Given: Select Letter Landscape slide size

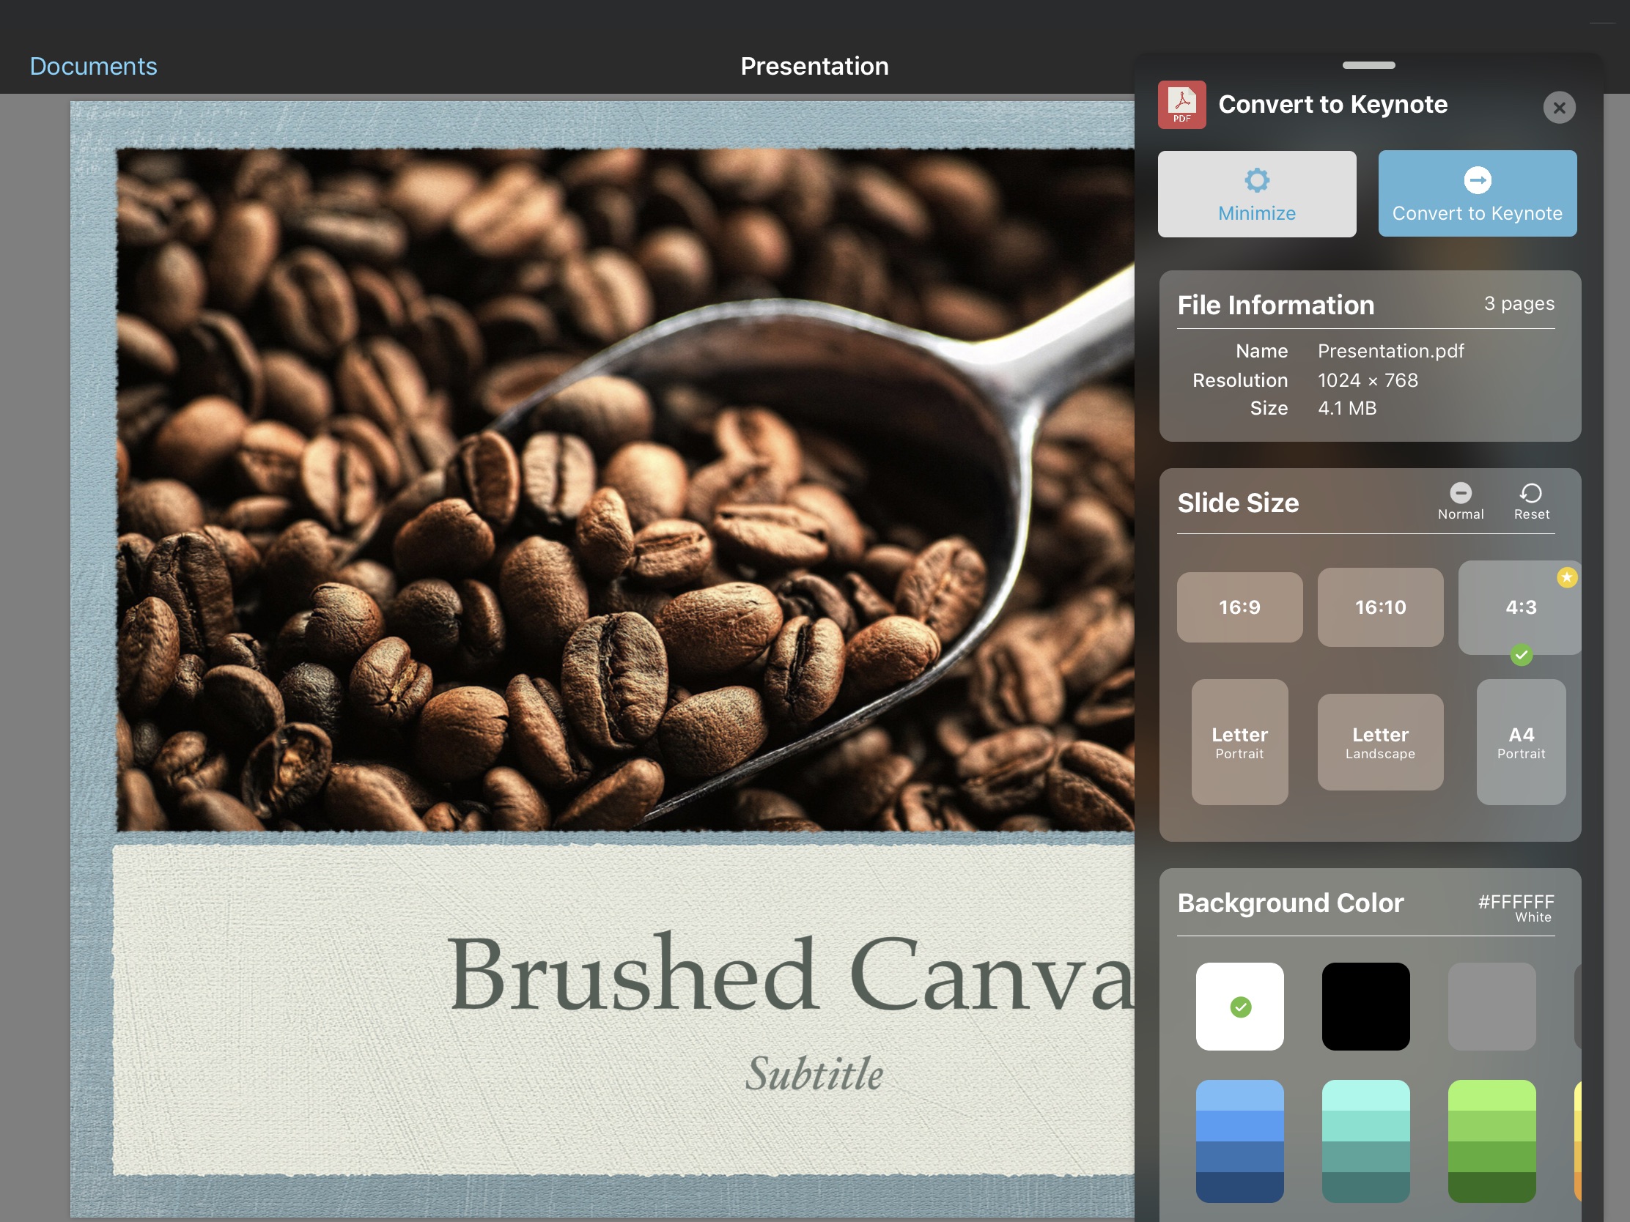Looking at the screenshot, I should 1379,742.
